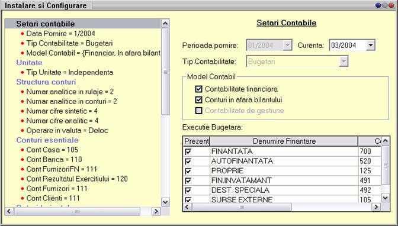Screen dimensions: 398x226
Task: Select Numar cifre analitic = 4 item
Action: 62,121
